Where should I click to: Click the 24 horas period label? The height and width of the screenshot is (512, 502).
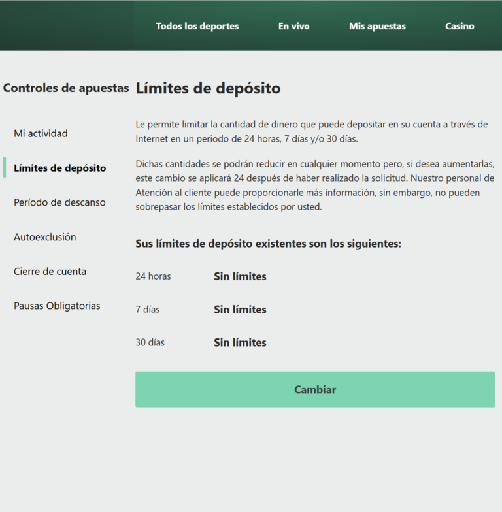[153, 276]
